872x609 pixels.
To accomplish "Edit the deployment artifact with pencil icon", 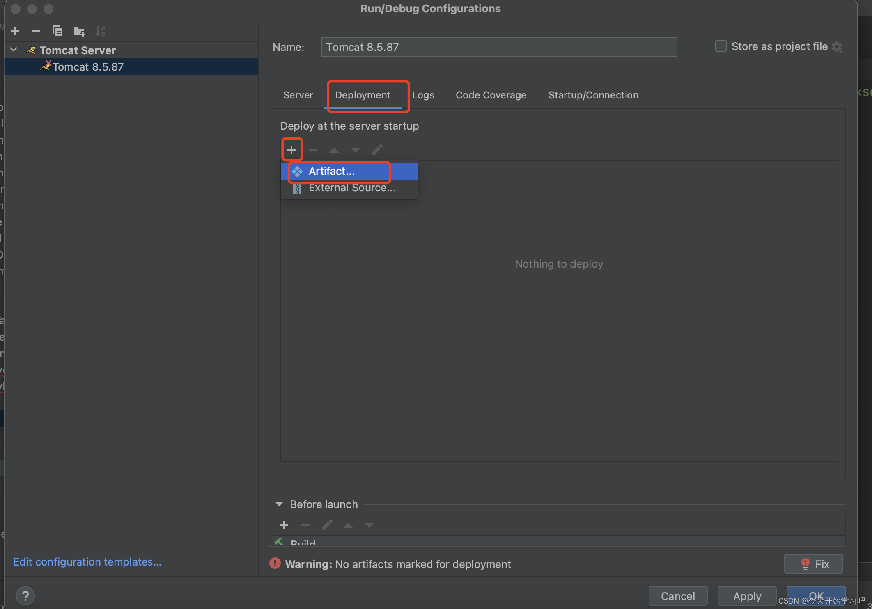I will coord(377,150).
